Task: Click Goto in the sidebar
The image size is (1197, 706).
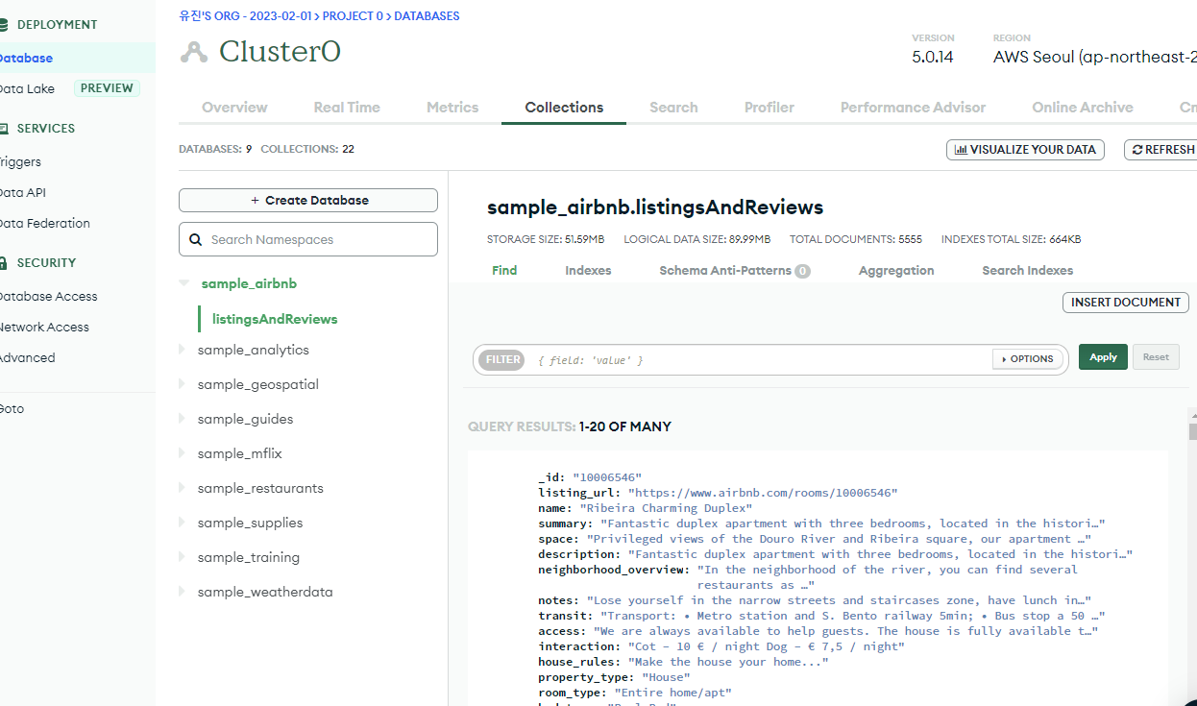Action: click(12, 408)
